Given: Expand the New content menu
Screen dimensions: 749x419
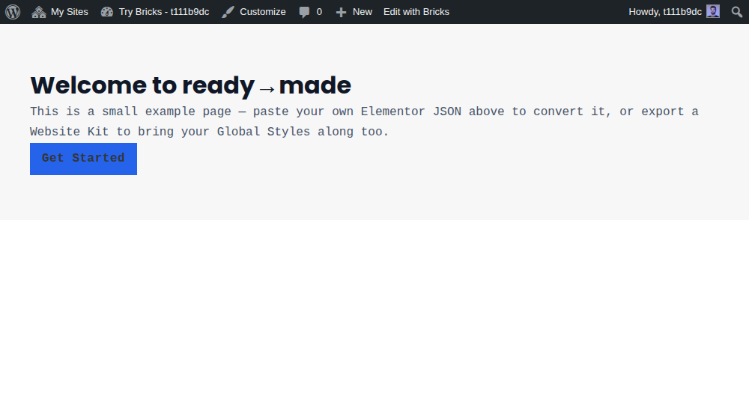Looking at the screenshot, I should [x=354, y=12].
